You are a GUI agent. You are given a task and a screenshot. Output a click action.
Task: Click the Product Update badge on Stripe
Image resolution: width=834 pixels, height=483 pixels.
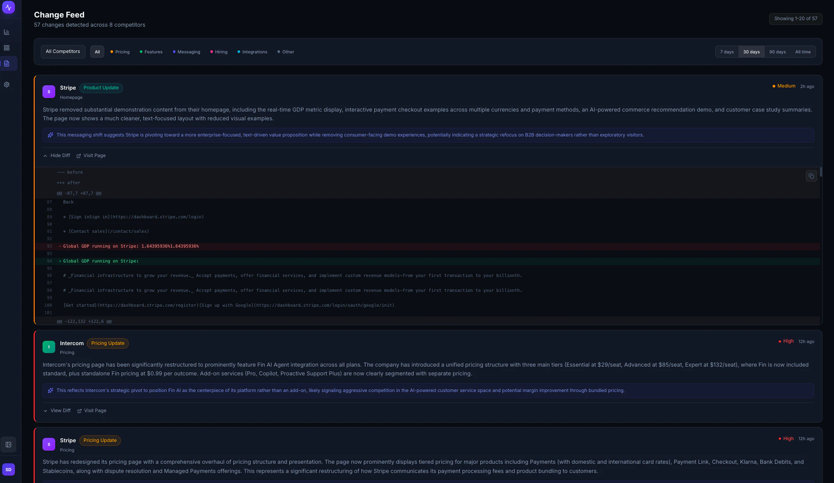101,87
